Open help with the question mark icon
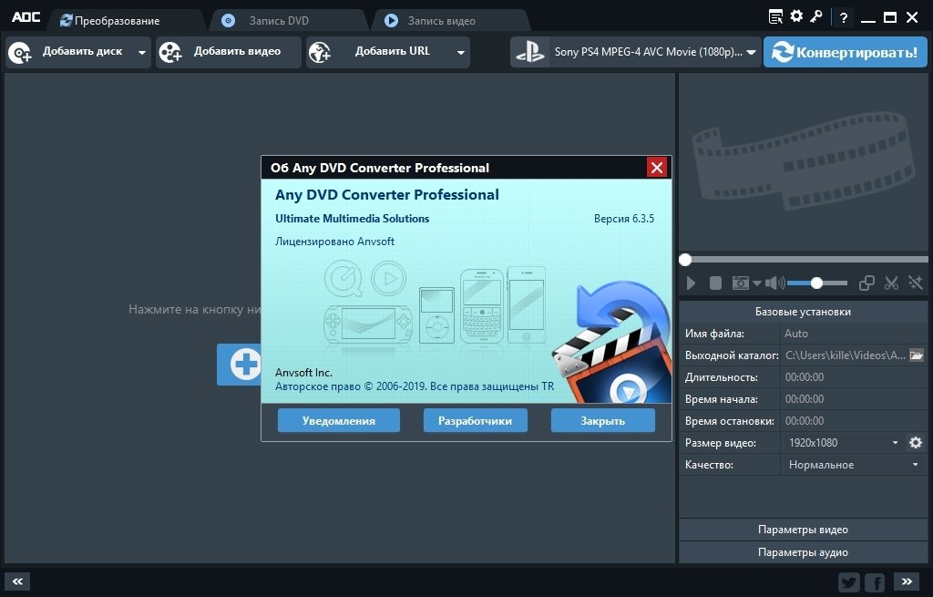933x597 pixels. click(x=843, y=18)
